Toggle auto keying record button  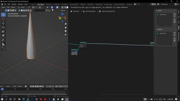click(x=26, y=86)
